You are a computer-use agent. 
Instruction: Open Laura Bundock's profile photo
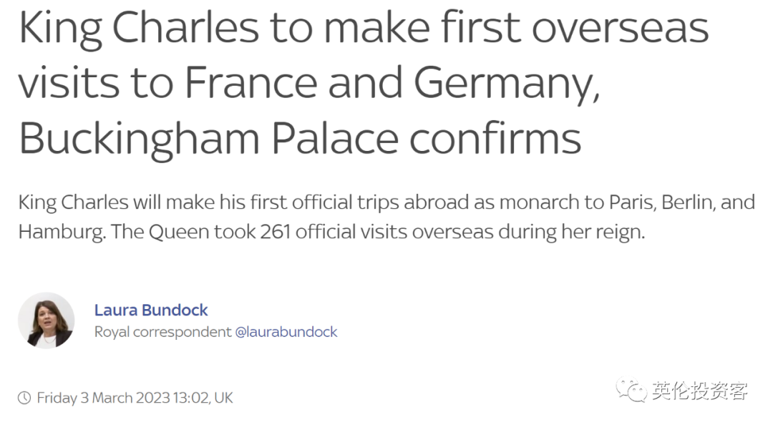[x=47, y=321]
